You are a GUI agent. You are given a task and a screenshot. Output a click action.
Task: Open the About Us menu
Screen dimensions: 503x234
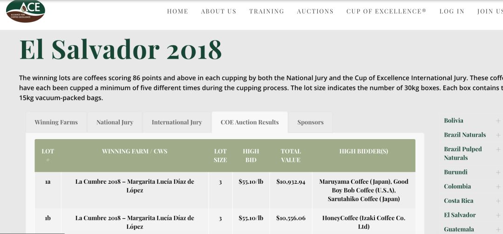click(x=218, y=12)
